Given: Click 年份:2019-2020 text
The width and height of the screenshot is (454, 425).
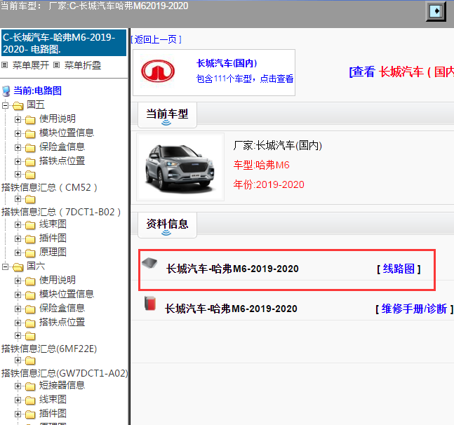Looking at the screenshot, I should tap(269, 184).
